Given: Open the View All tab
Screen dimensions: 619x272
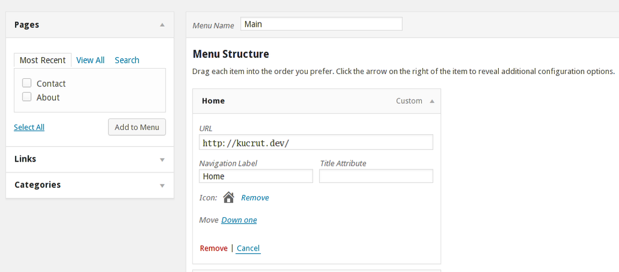Looking at the screenshot, I should 90,60.
